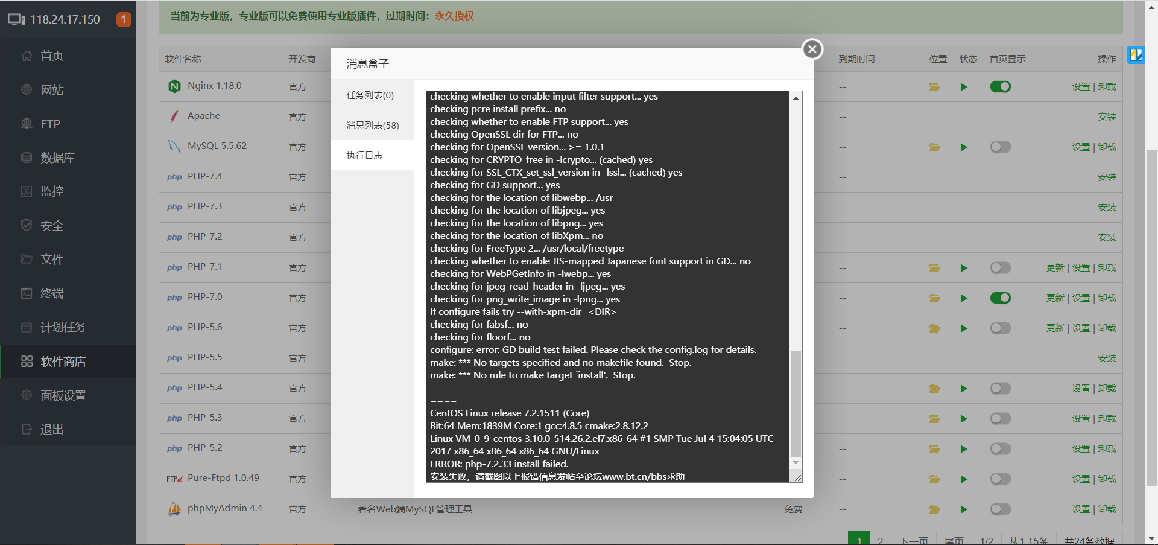Image resolution: width=1158 pixels, height=545 pixels.
Task: Open phpMyAdmin folder icon
Action: click(935, 509)
